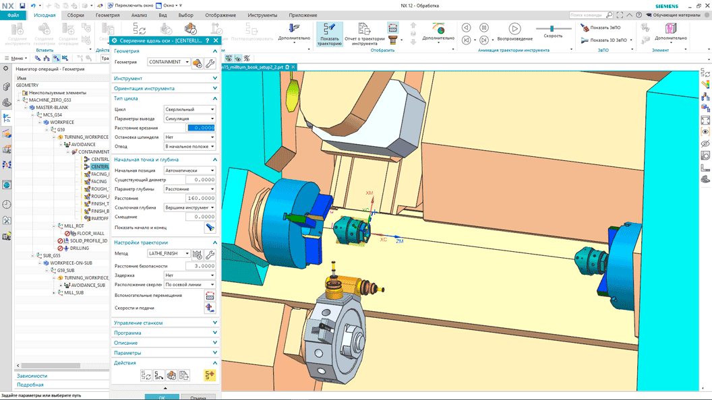Viewport: 712px width, 400px height.
Task: Click Обучающие материалы link
Action: pyautogui.click(x=673, y=15)
